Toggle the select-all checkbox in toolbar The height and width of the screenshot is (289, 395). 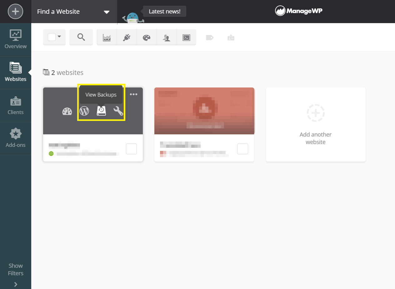click(x=52, y=37)
